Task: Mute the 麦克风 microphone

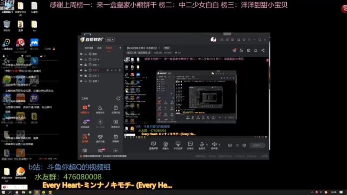Action: point(202,146)
